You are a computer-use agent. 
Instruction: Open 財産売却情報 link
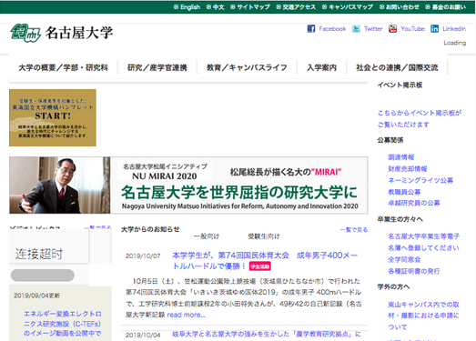[408, 168]
